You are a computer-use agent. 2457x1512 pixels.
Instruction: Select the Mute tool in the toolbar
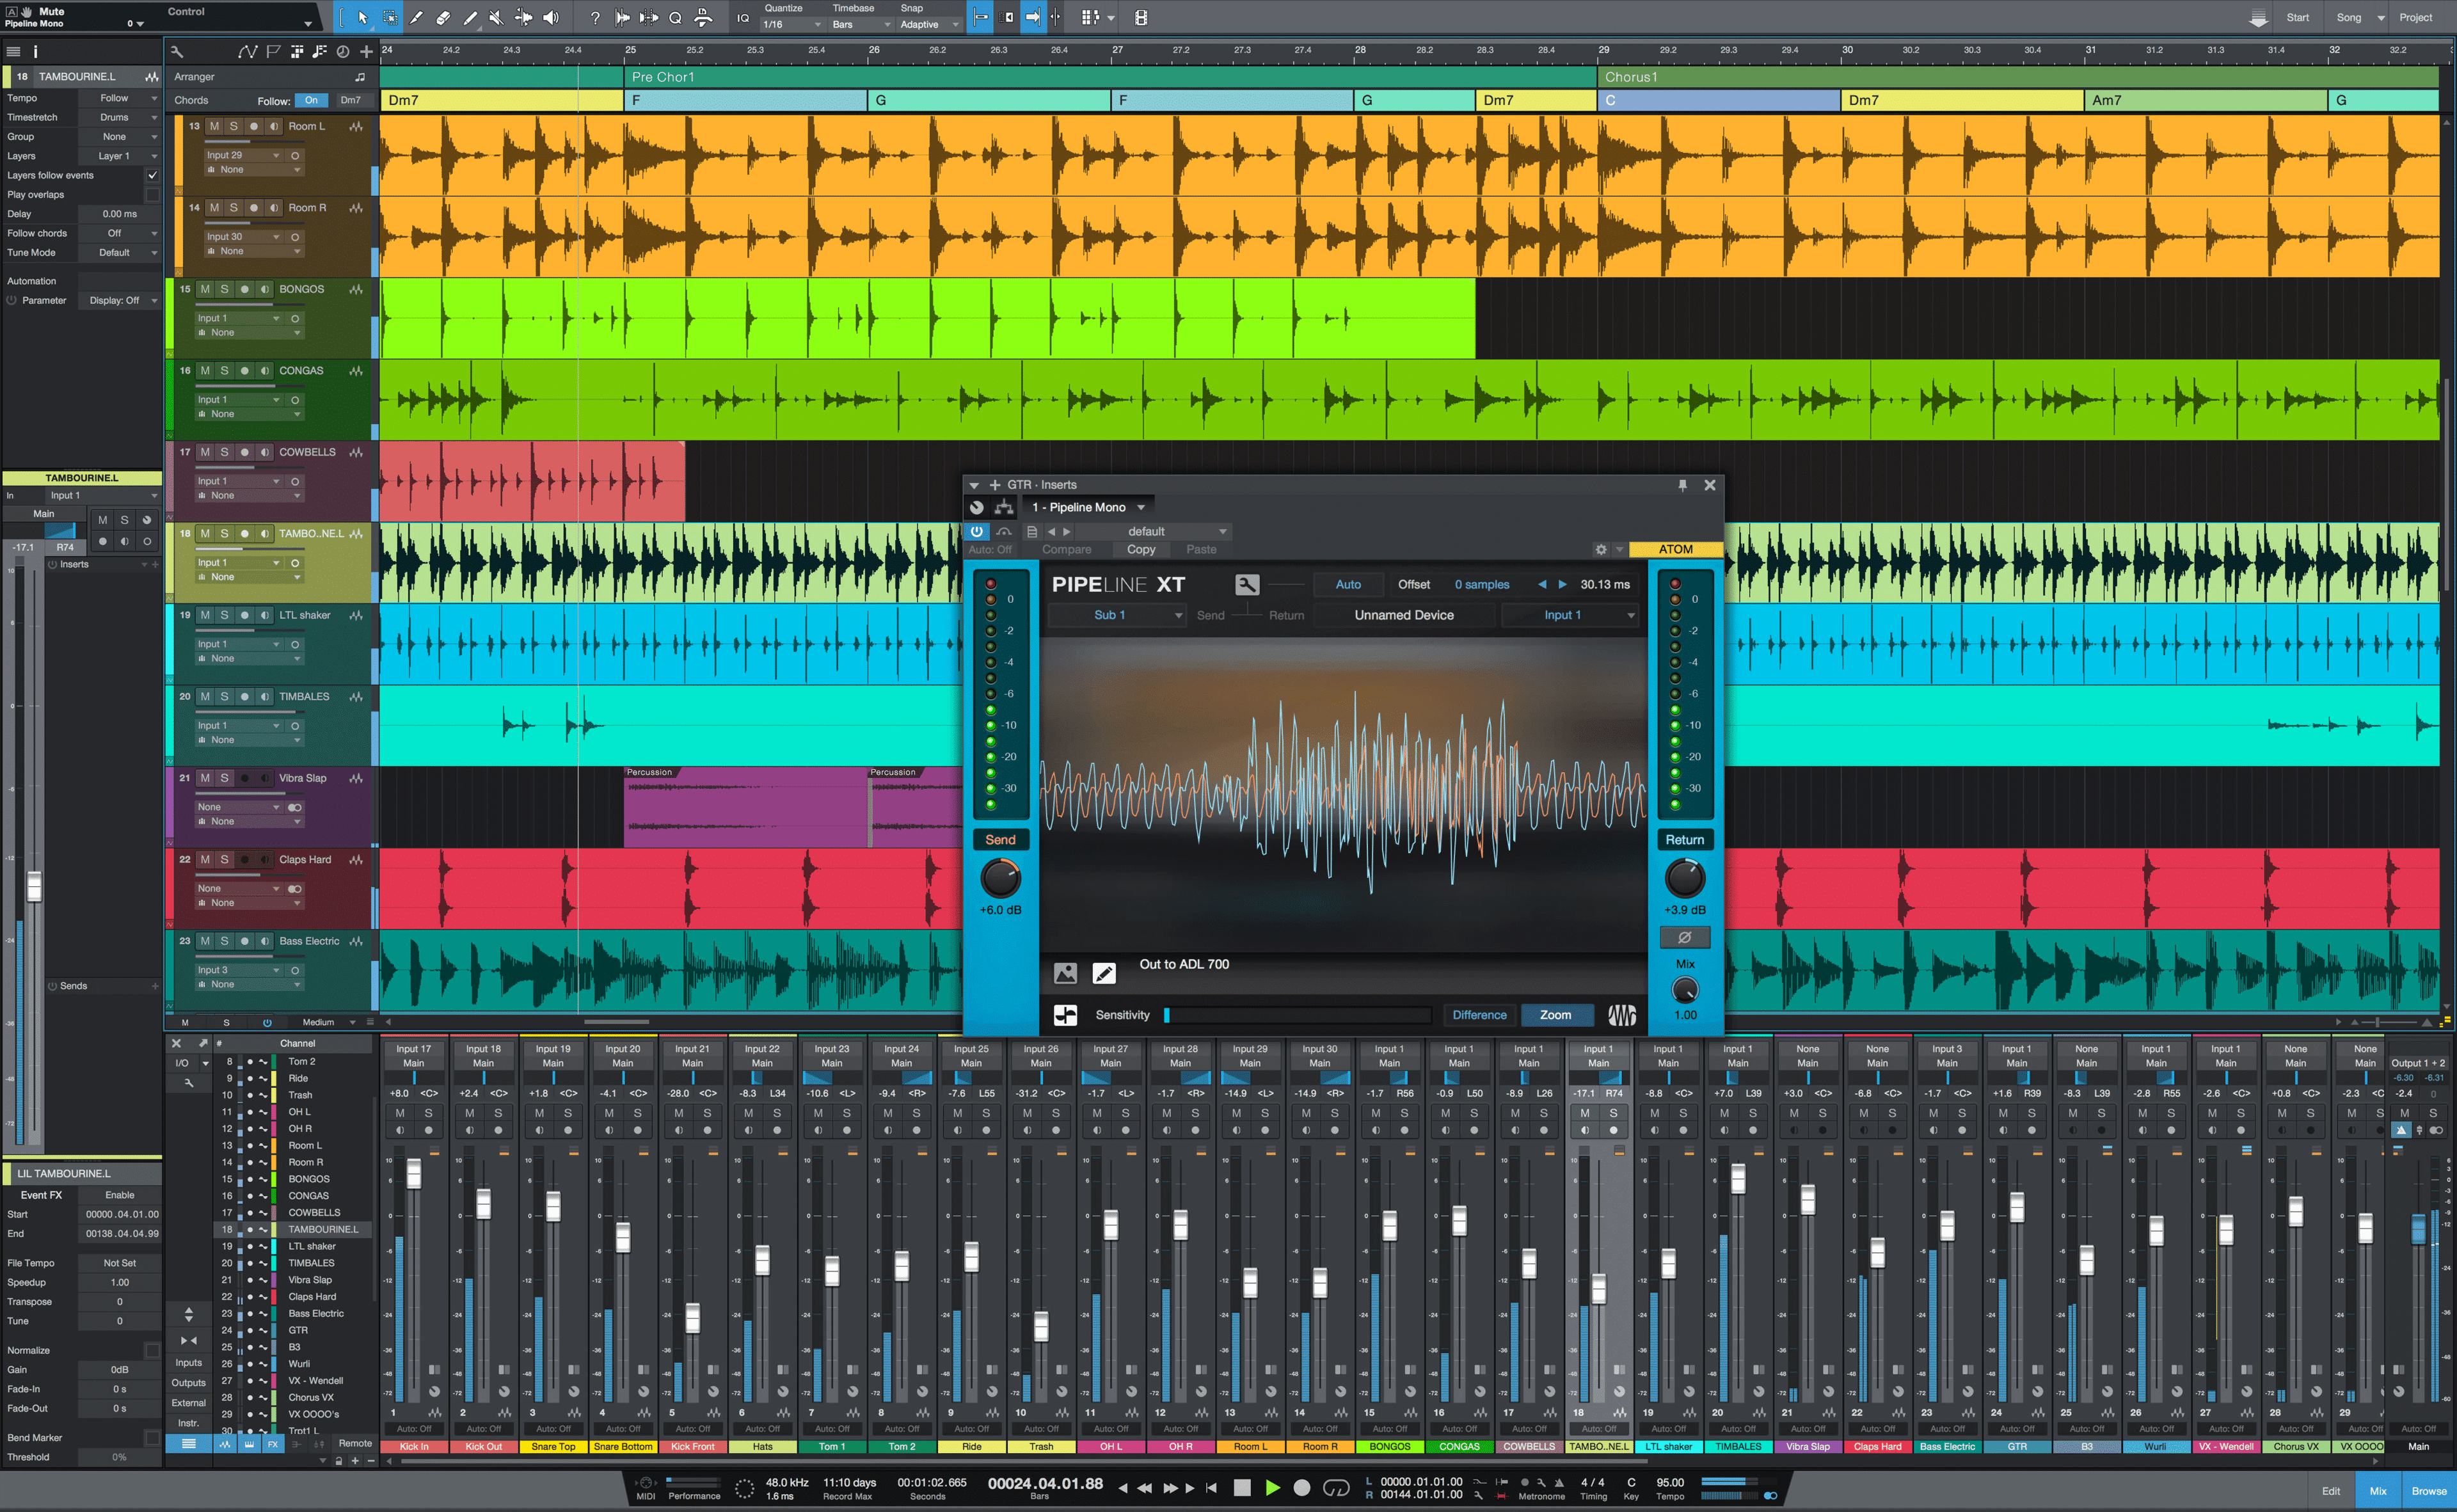click(496, 17)
